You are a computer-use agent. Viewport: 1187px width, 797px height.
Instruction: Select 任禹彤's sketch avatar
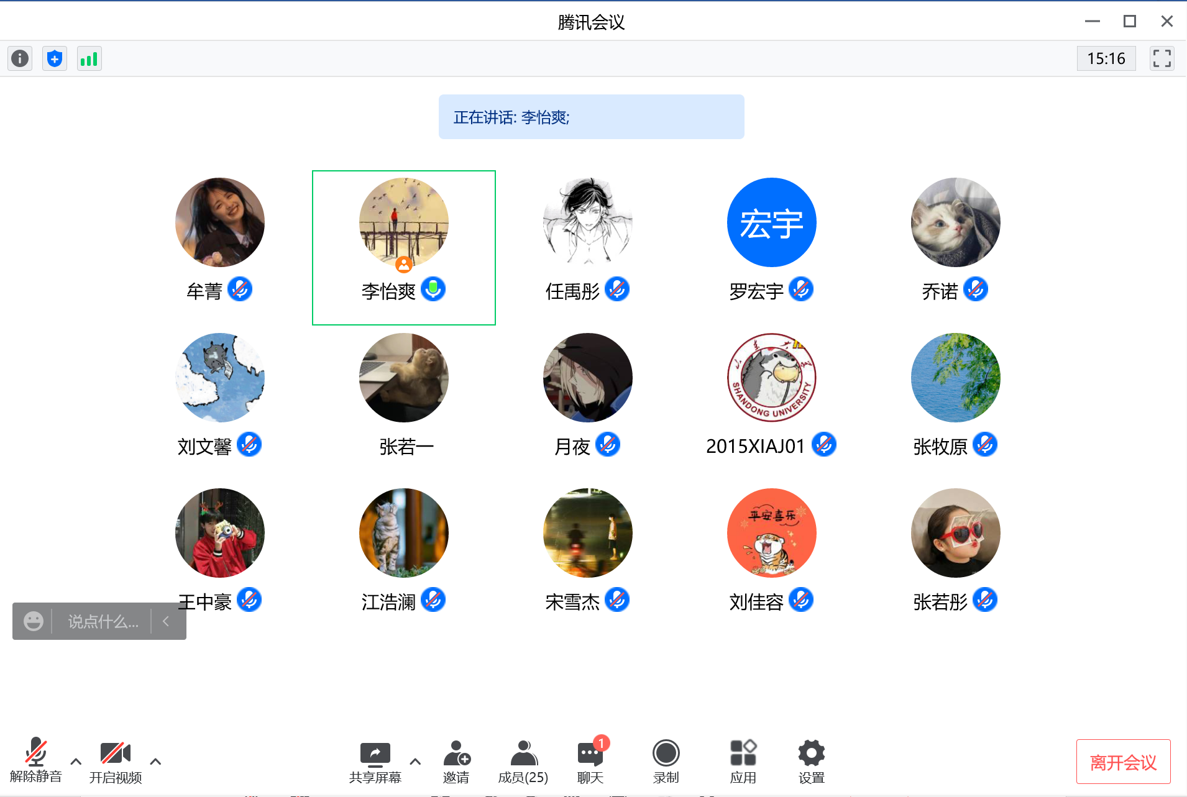(x=588, y=222)
